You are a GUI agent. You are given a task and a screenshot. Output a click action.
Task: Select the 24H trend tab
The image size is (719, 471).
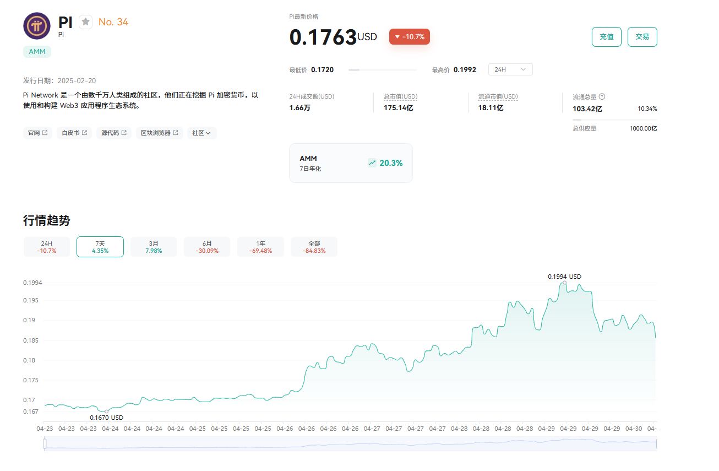(47, 247)
